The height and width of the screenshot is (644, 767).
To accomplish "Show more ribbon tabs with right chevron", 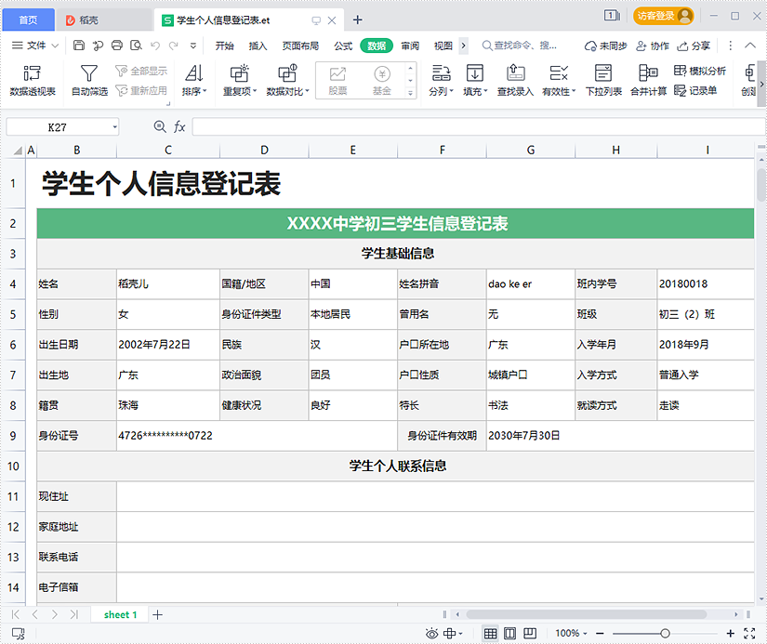I will point(463,46).
